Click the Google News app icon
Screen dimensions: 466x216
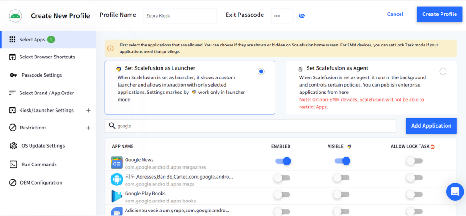coord(117,163)
